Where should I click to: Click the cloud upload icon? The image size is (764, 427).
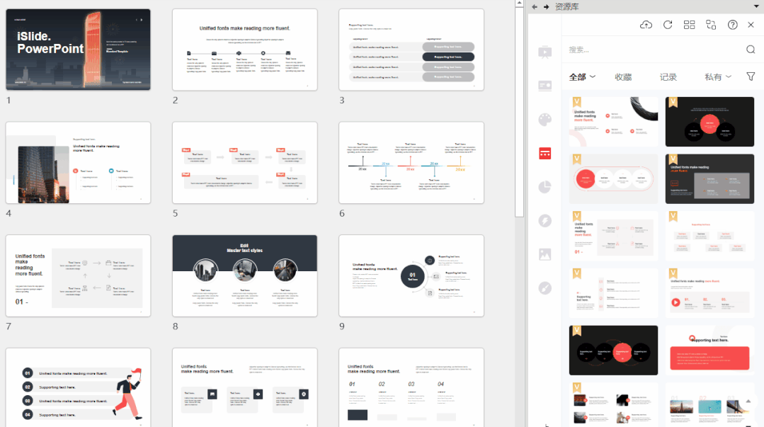[x=646, y=25]
